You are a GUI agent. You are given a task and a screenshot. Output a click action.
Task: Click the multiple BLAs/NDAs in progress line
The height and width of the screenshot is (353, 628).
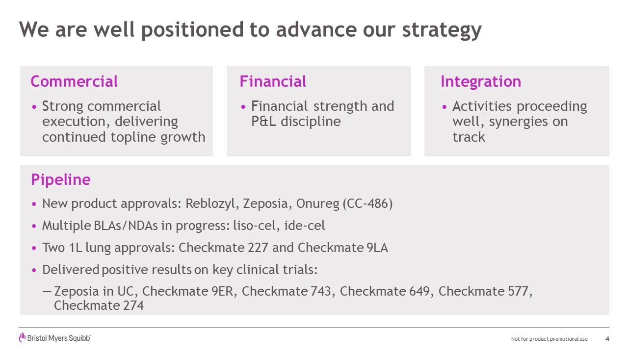pos(183,226)
